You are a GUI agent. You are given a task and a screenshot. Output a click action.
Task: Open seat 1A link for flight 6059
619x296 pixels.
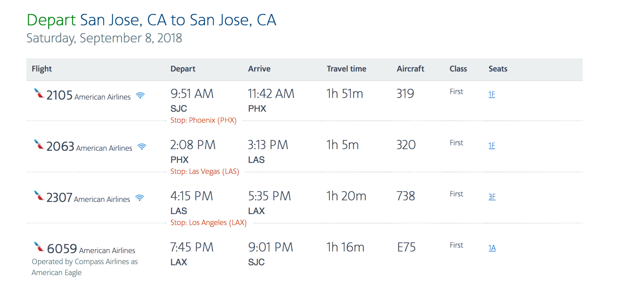coord(492,248)
